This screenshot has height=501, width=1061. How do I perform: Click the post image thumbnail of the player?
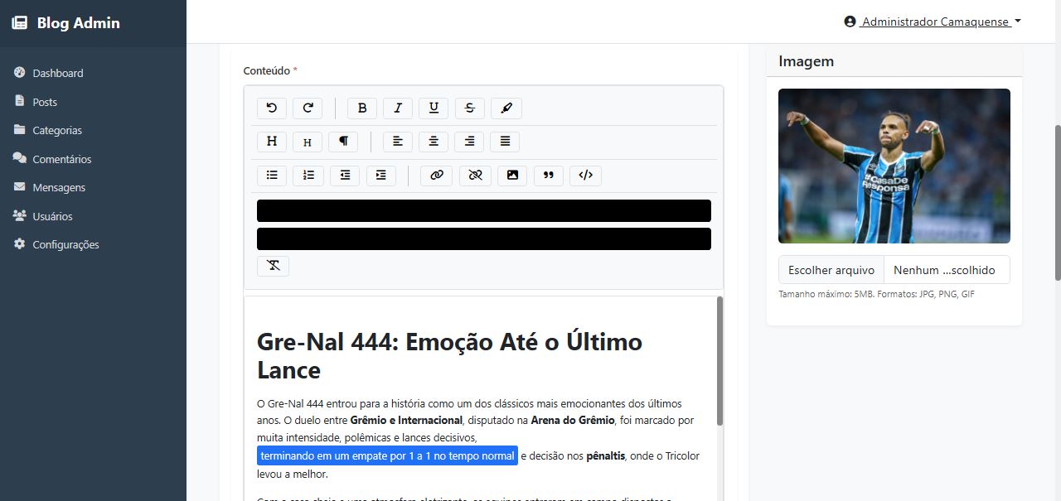[x=894, y=166]
